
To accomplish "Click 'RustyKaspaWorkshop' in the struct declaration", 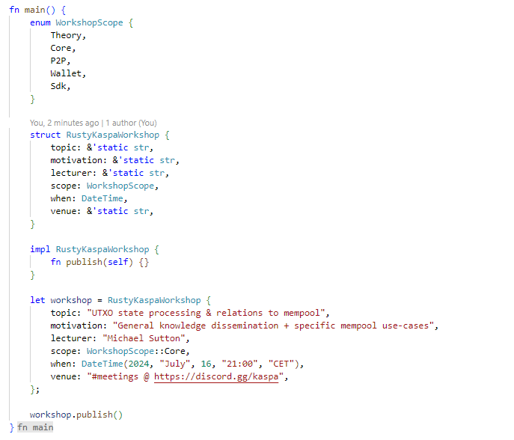I will (113, 135).
